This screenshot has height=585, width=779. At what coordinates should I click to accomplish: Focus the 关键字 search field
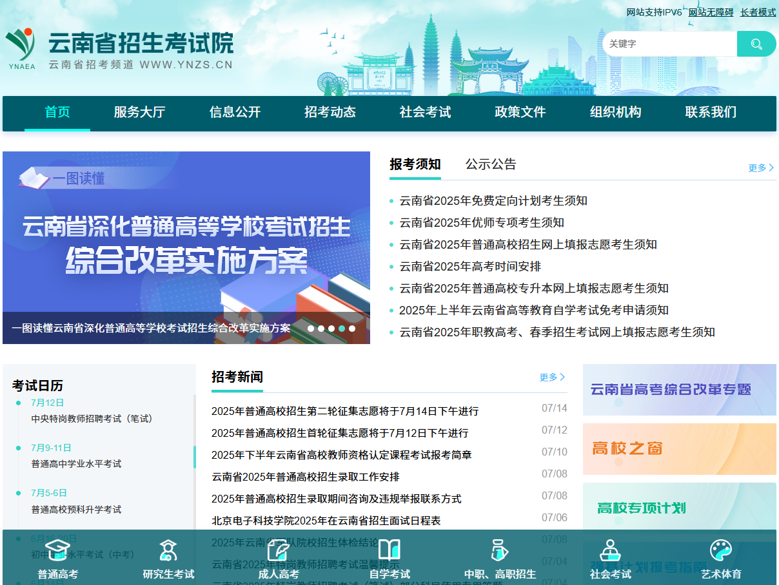point(671,44)
